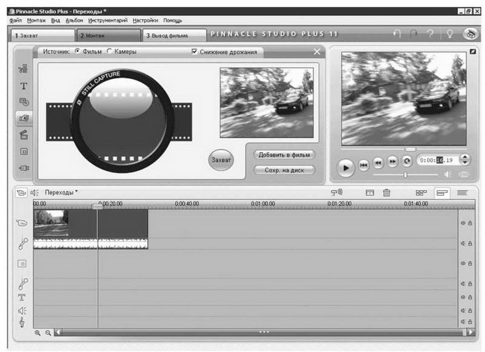Switch to timeline view icon

[x=442, y=193]
